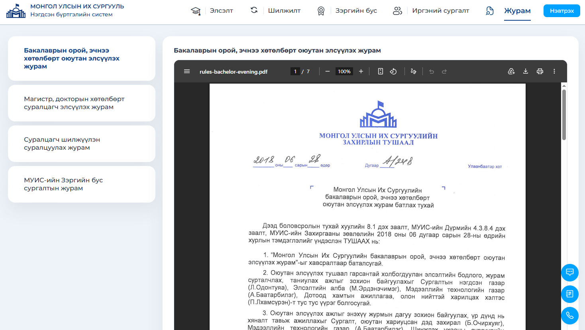
Task: Select Бакалаврын орой, эчнээ хөтөлбөрт журам card
Action: pos(82,59)
